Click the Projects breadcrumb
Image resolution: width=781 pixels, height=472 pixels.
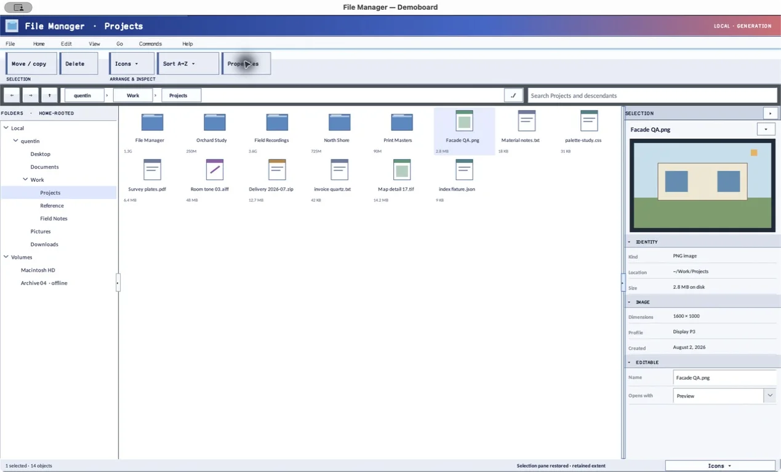181,95
